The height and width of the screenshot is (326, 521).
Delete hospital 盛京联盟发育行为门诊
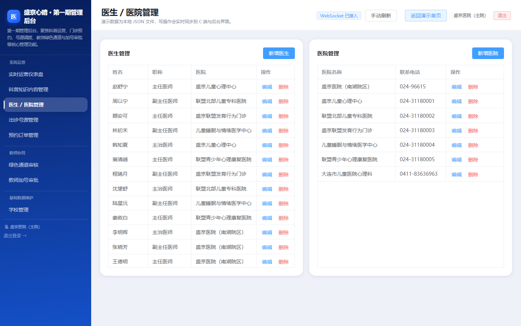[x=473, y=131]
